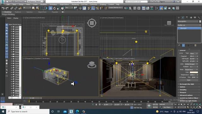
Task: Open the Scene Explorer Display menu
Action: tap(16, 18)
